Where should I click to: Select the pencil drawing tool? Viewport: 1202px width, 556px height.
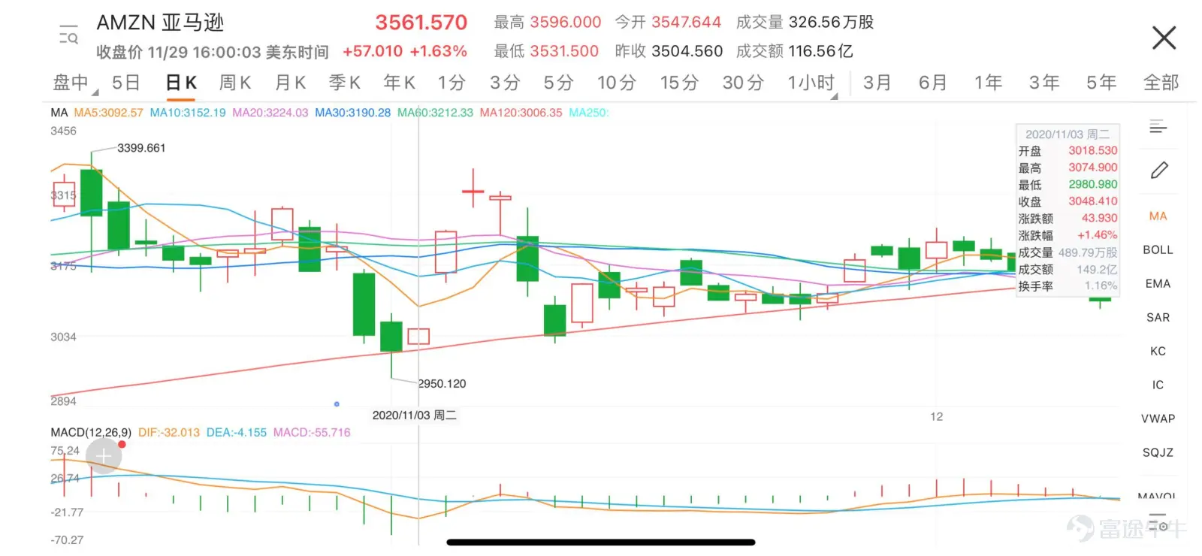(1159, 171)
